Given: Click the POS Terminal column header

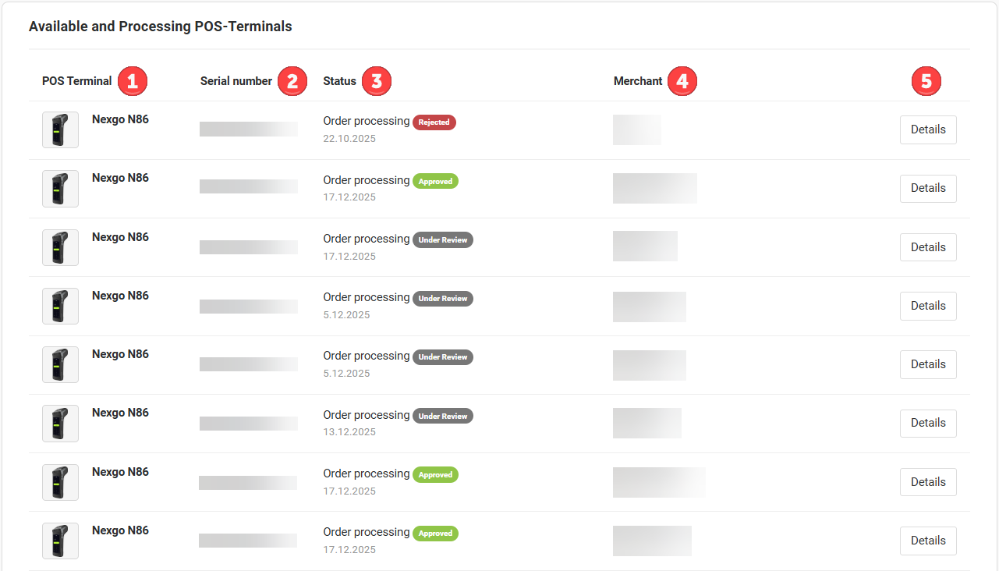Looking at the screenshot, I should [x=77, y=81].
